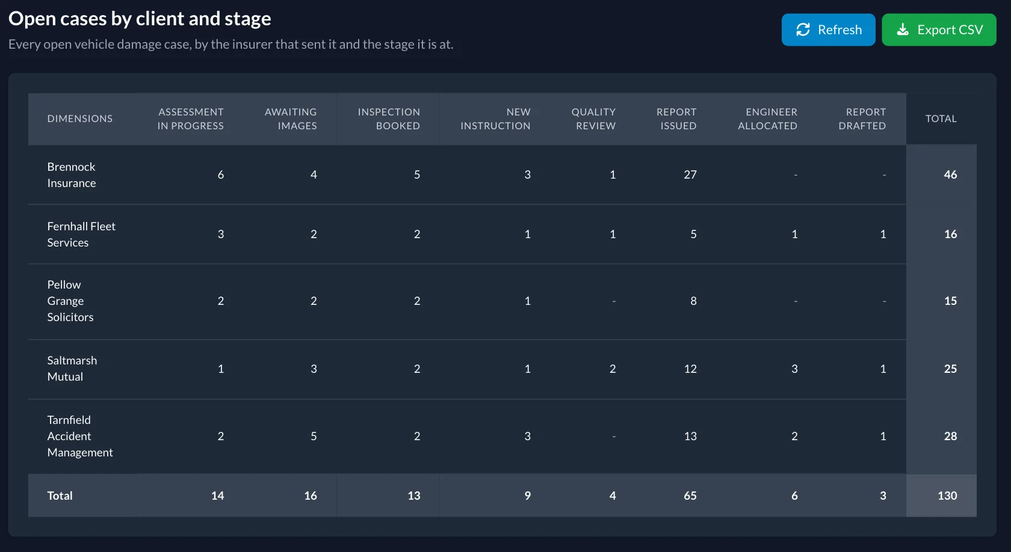The image size is (1011, 552).
Task: Click the Report Issued column header
Action: coord(676,118)
